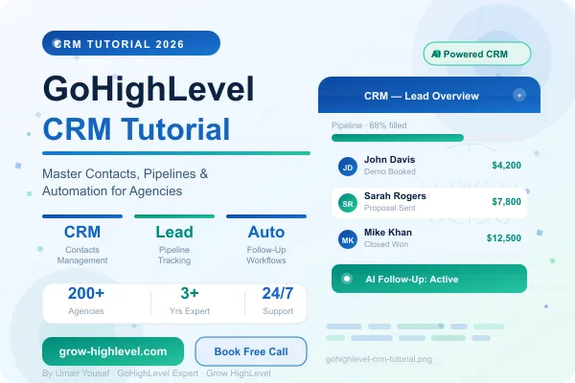Click the Master Contacts, Pipelines subtitle
The width and height of the screenshot is (575, 383).
coord(125,182)
